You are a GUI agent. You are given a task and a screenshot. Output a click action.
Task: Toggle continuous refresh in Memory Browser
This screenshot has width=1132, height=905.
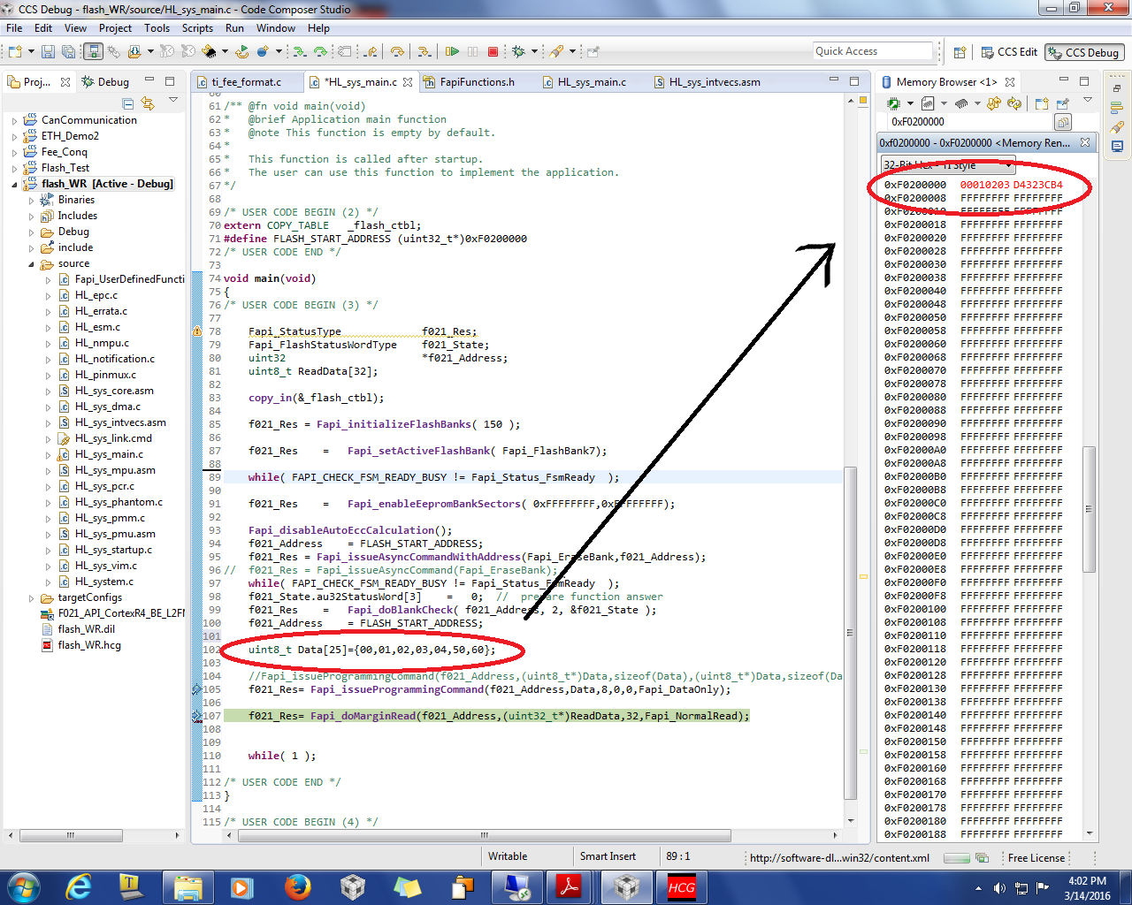994,103
